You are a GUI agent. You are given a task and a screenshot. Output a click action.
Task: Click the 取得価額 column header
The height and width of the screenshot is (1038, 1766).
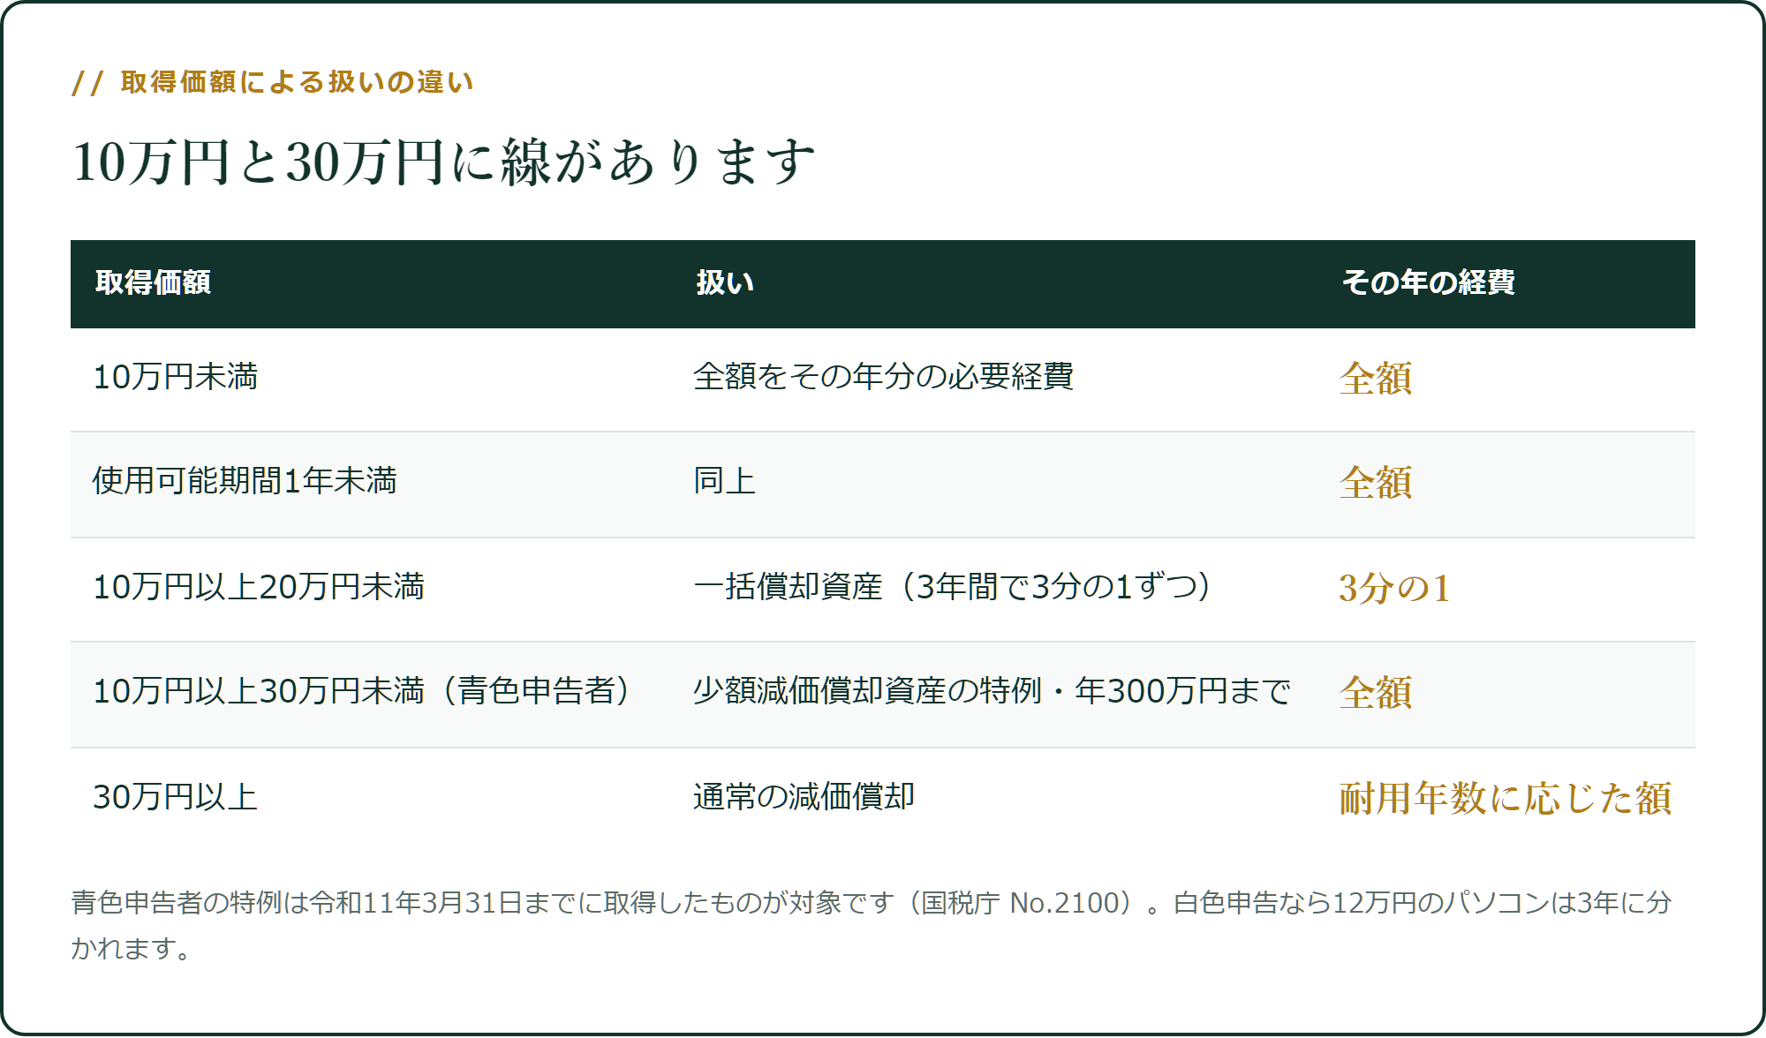click(x=153, y=282)
